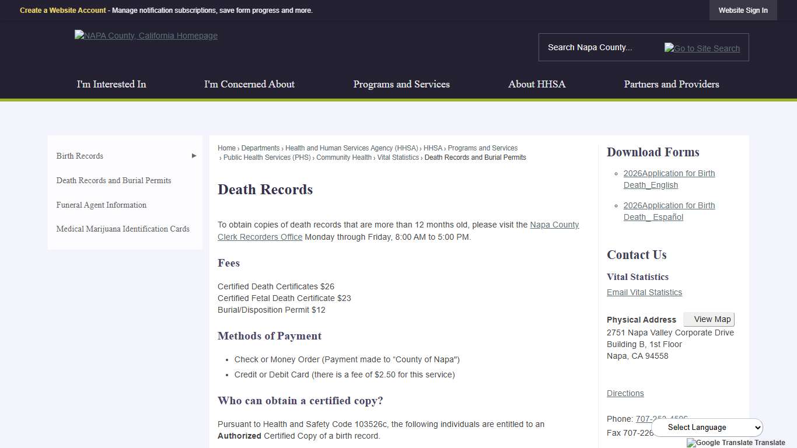Screen dimensions: 797x448
Task: Download the Birth Death English application form
Action: pos(669,179)
